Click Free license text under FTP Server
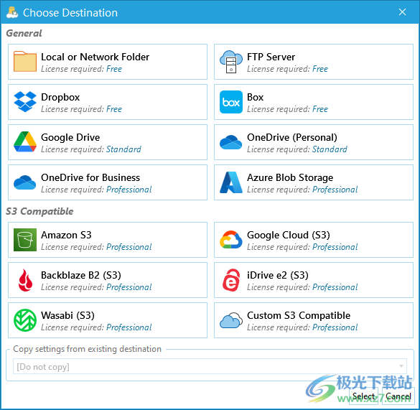 [x=320, y=69]
